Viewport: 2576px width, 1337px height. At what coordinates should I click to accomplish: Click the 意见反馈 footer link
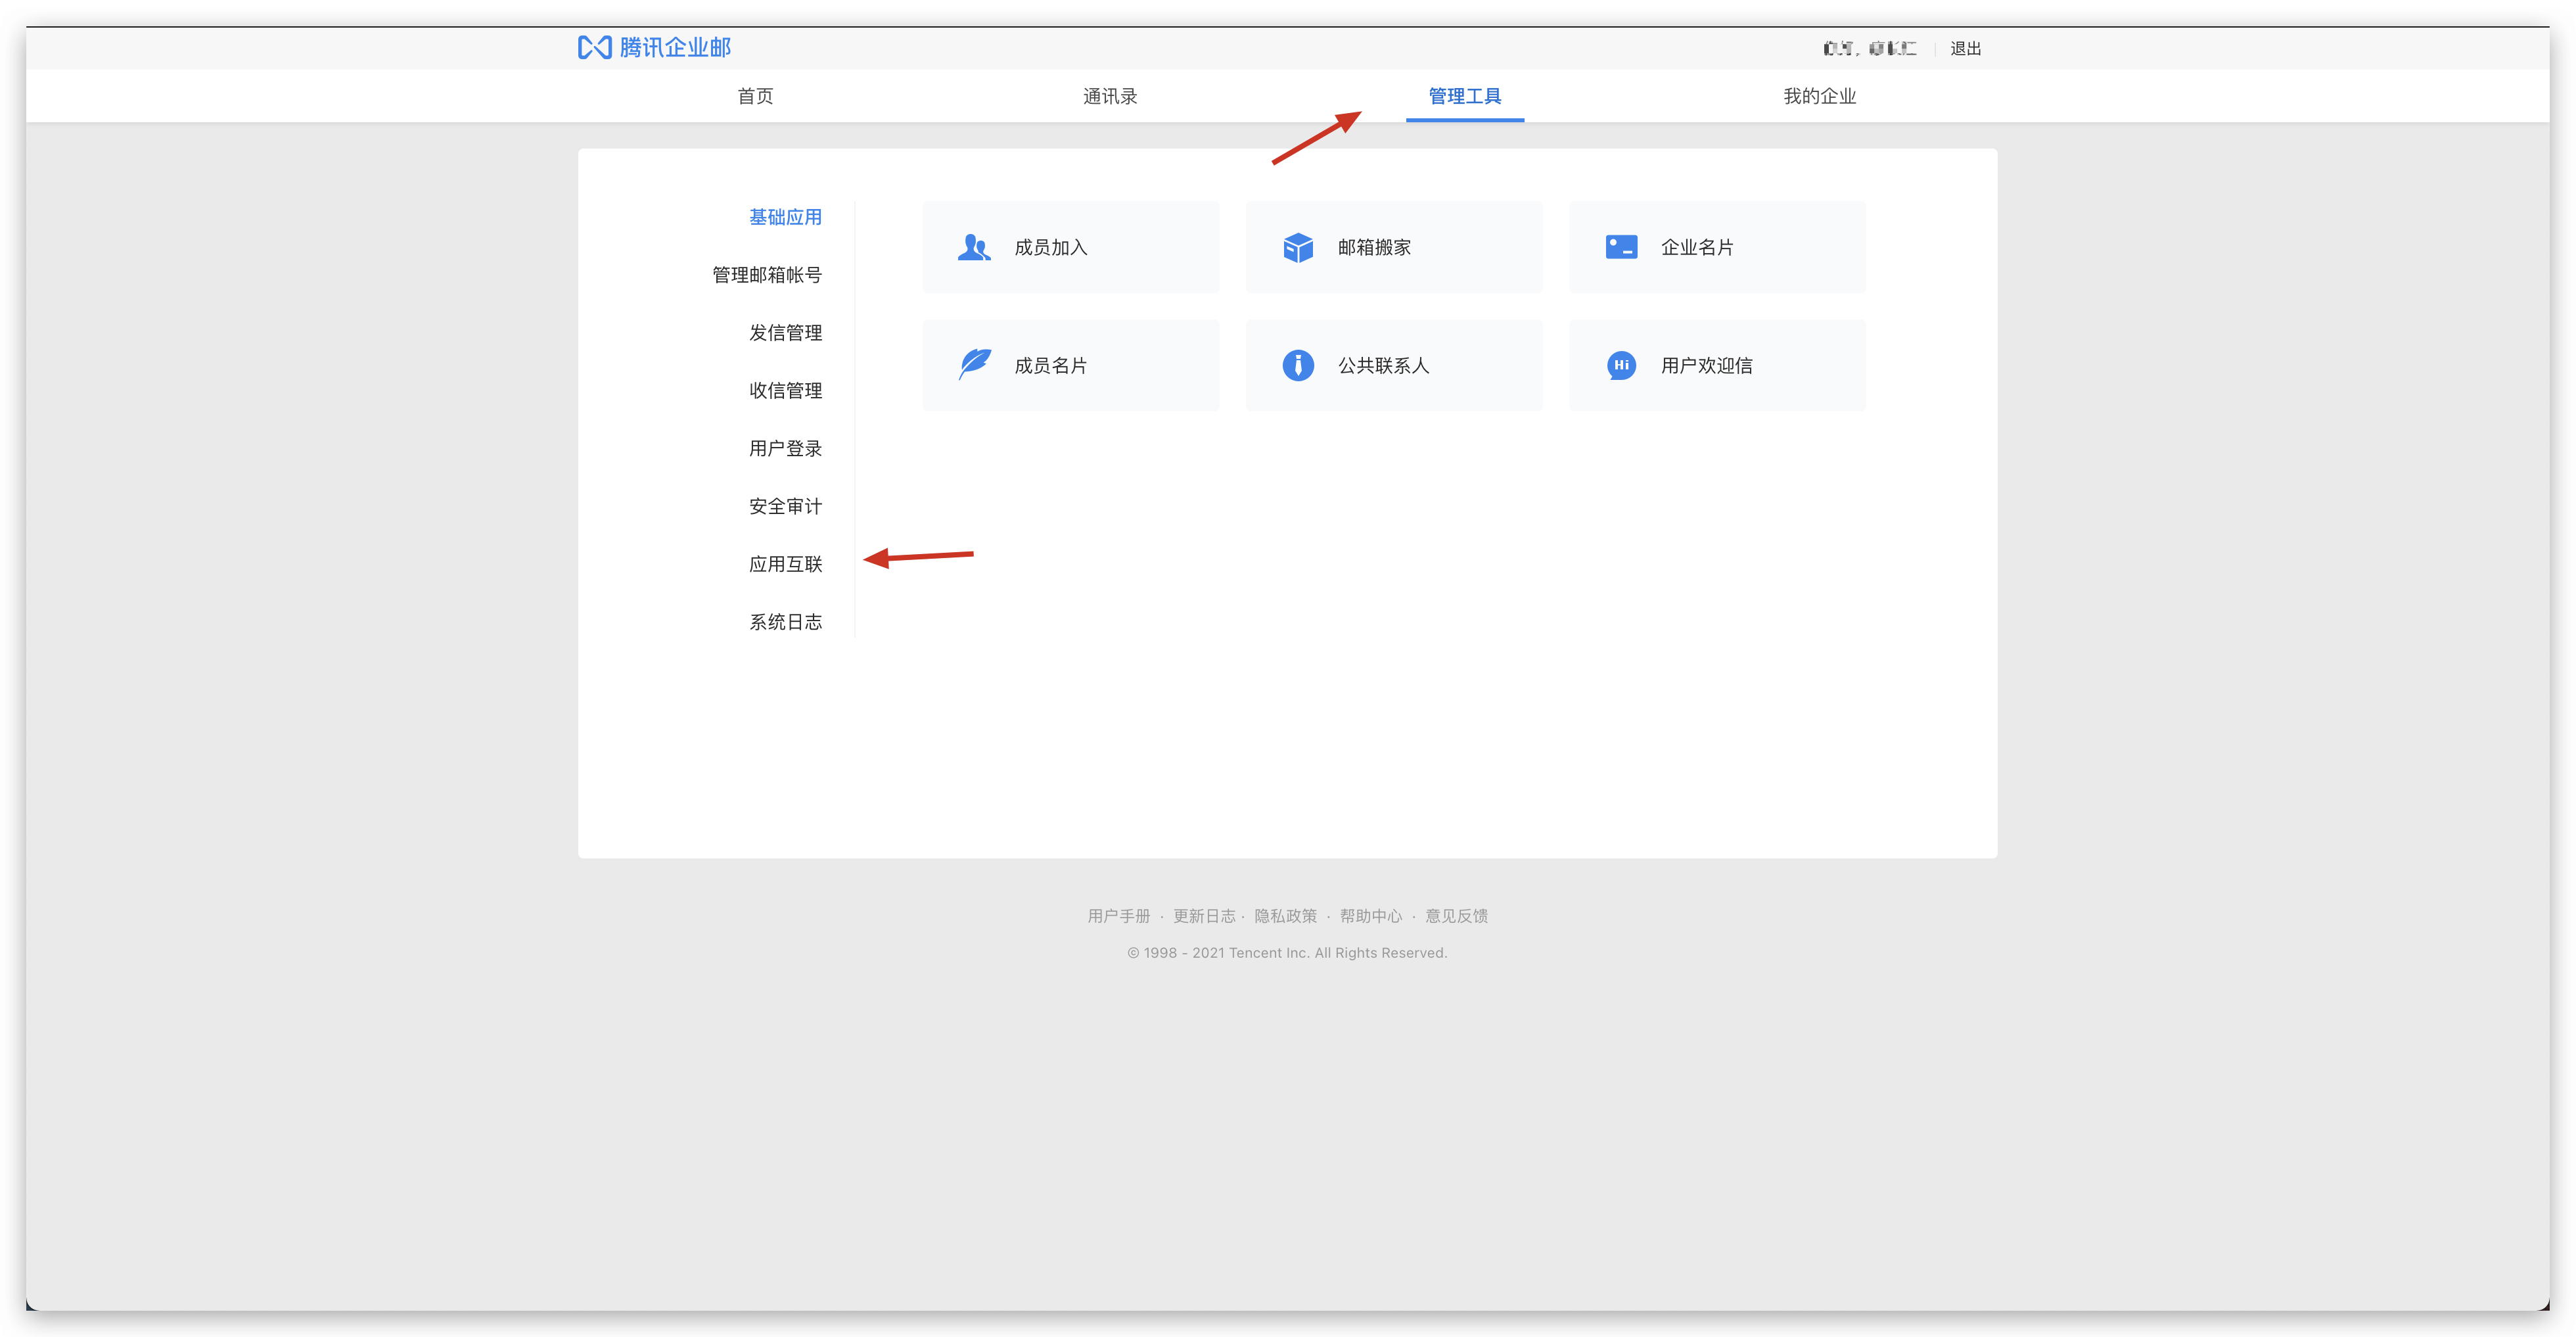pos(1456,916)
